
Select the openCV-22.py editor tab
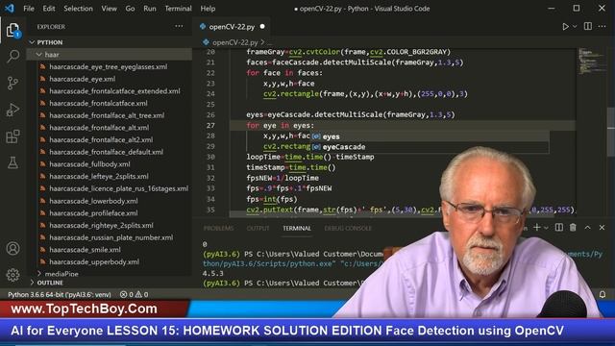pos(233,27)
